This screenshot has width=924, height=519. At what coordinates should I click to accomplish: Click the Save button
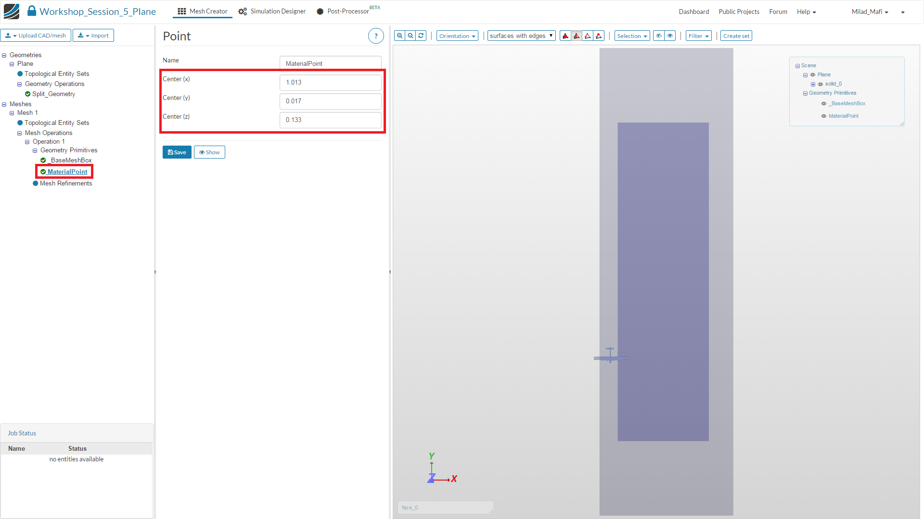[177, 152]
